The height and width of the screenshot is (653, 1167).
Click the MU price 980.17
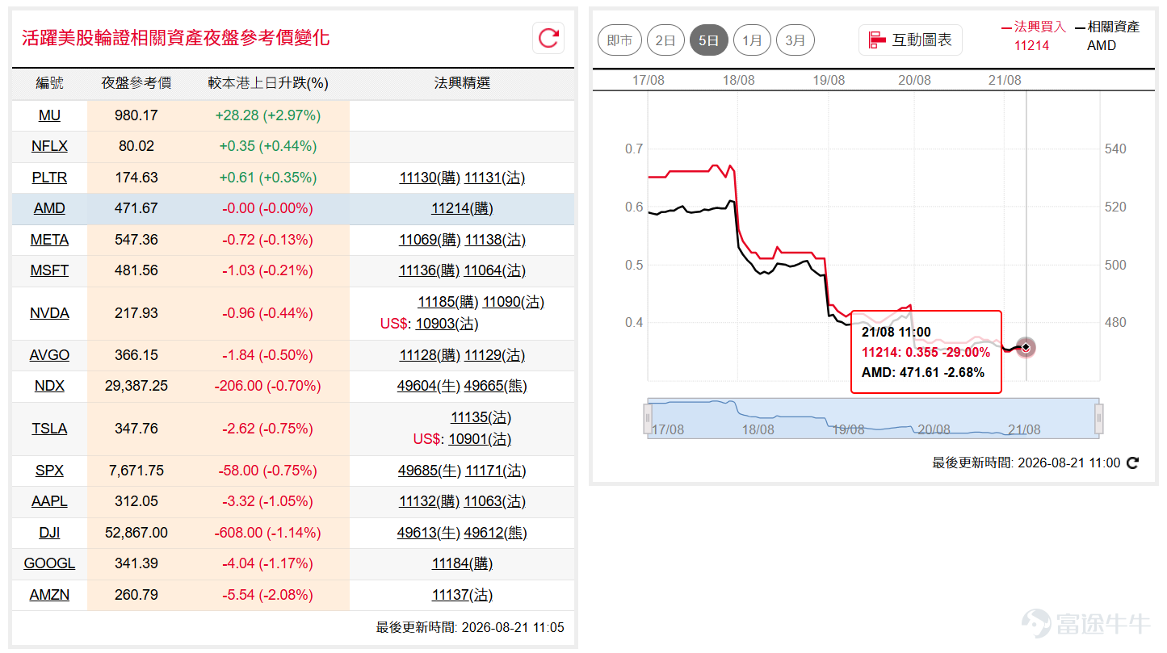(136, 115)
